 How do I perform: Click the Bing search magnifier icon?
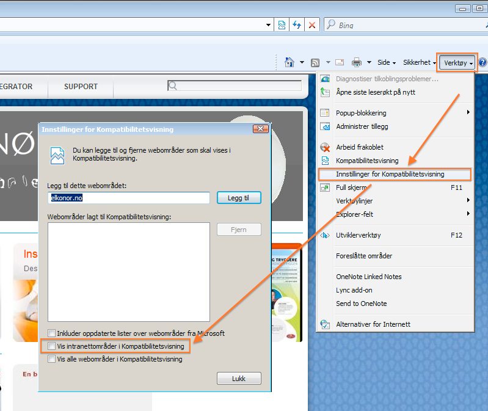[x=332, y=24]
